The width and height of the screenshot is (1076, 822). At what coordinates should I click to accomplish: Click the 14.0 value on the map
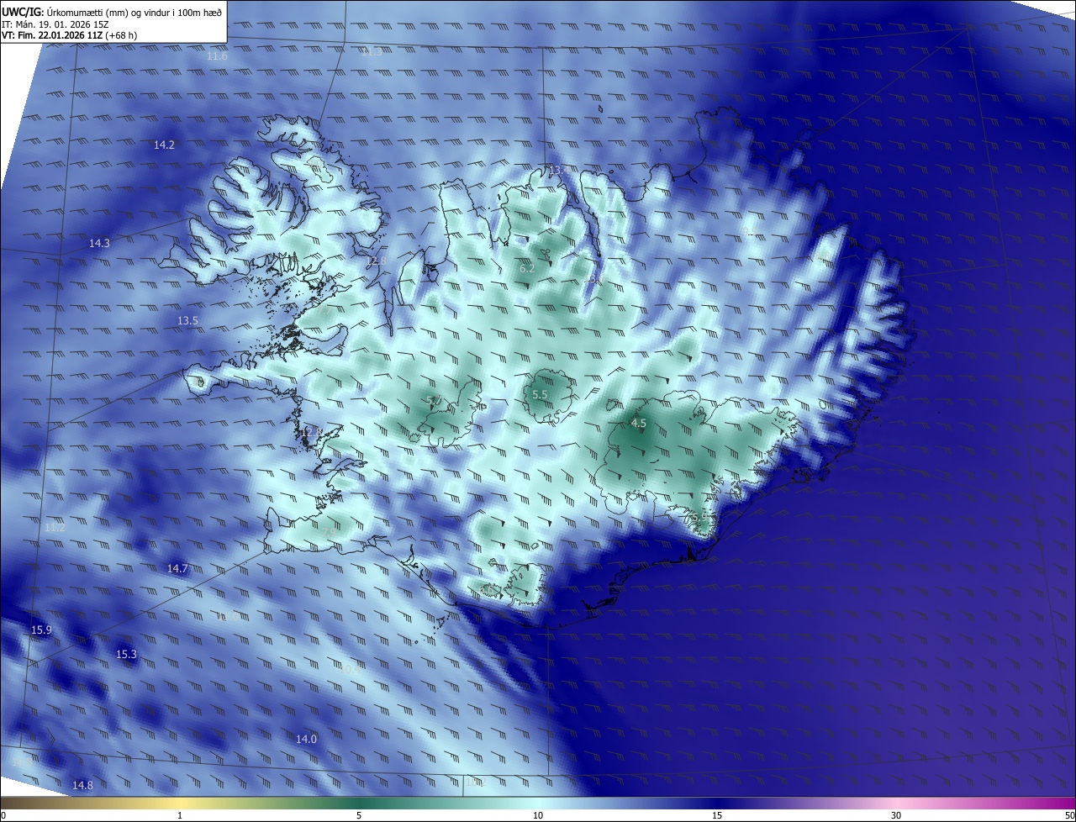[306, 740]
